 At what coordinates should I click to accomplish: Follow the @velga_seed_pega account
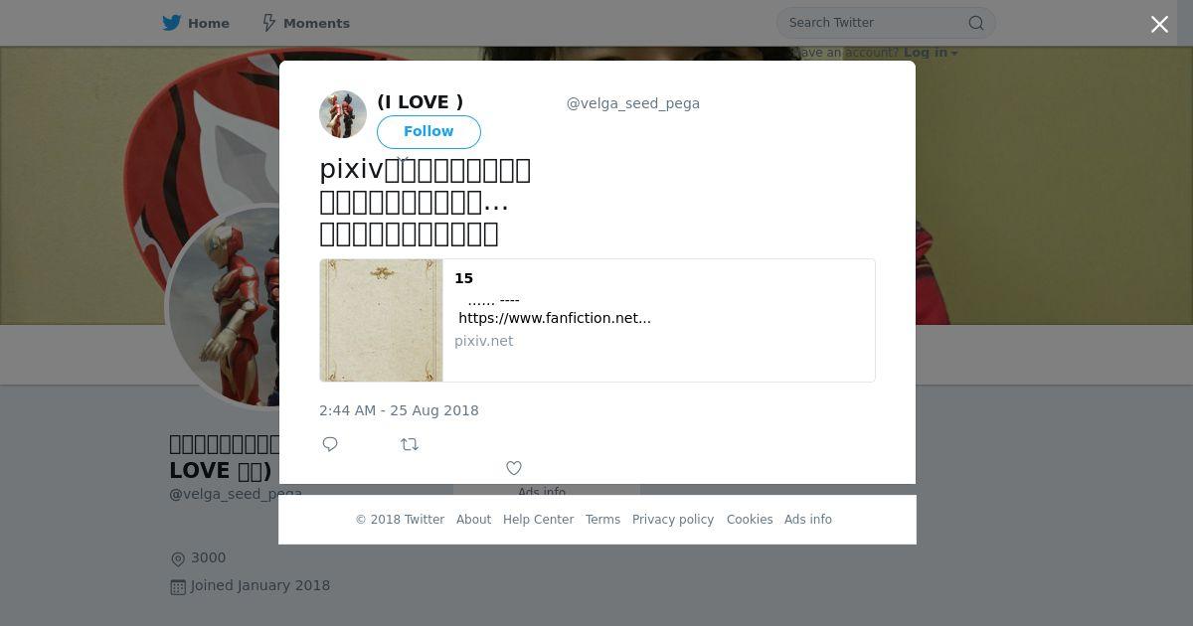point(428,131)
